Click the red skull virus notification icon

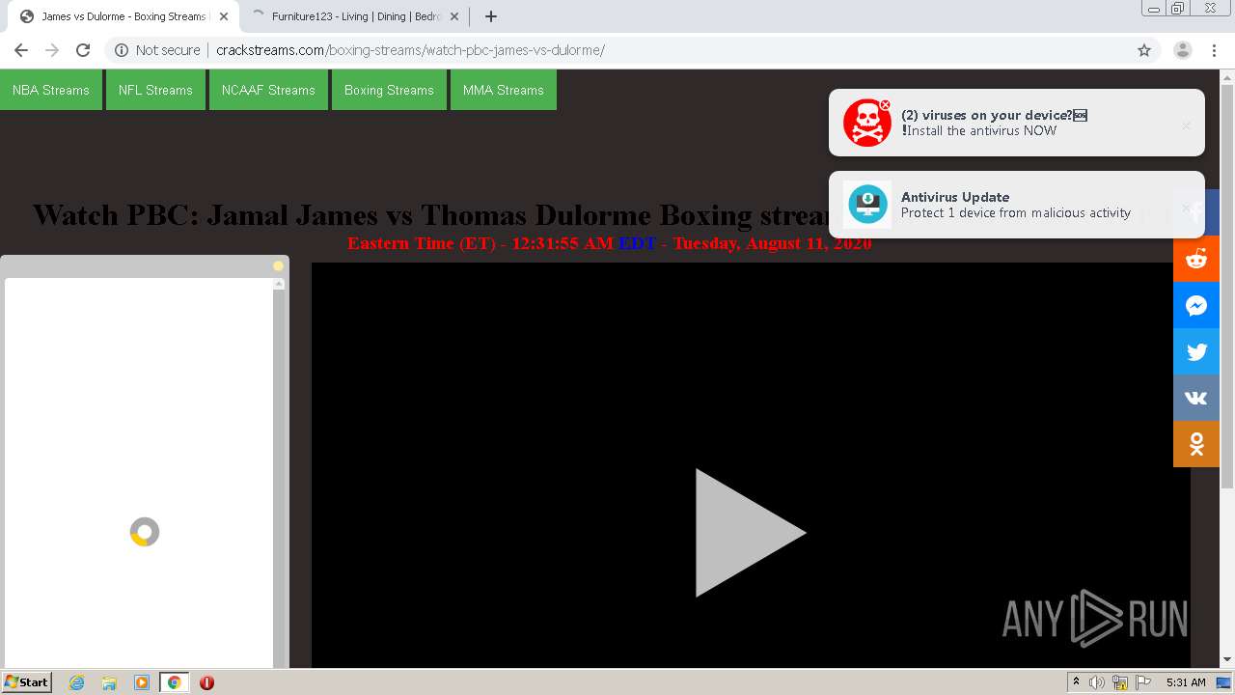866,123
